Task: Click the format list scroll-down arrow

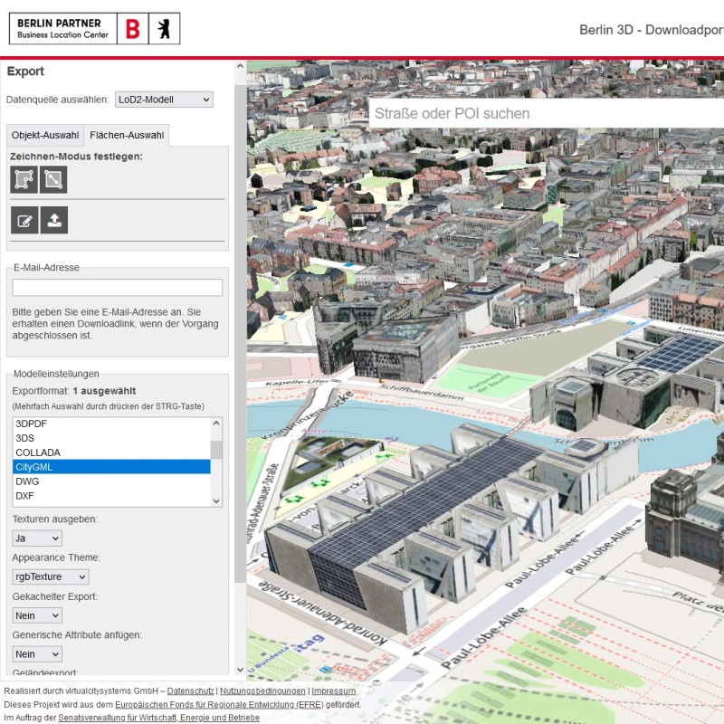Action: tap(216, 500)
